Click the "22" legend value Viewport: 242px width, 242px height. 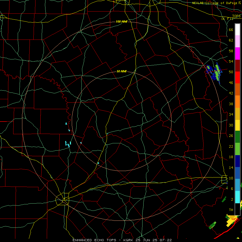click(x=231, y=146)
